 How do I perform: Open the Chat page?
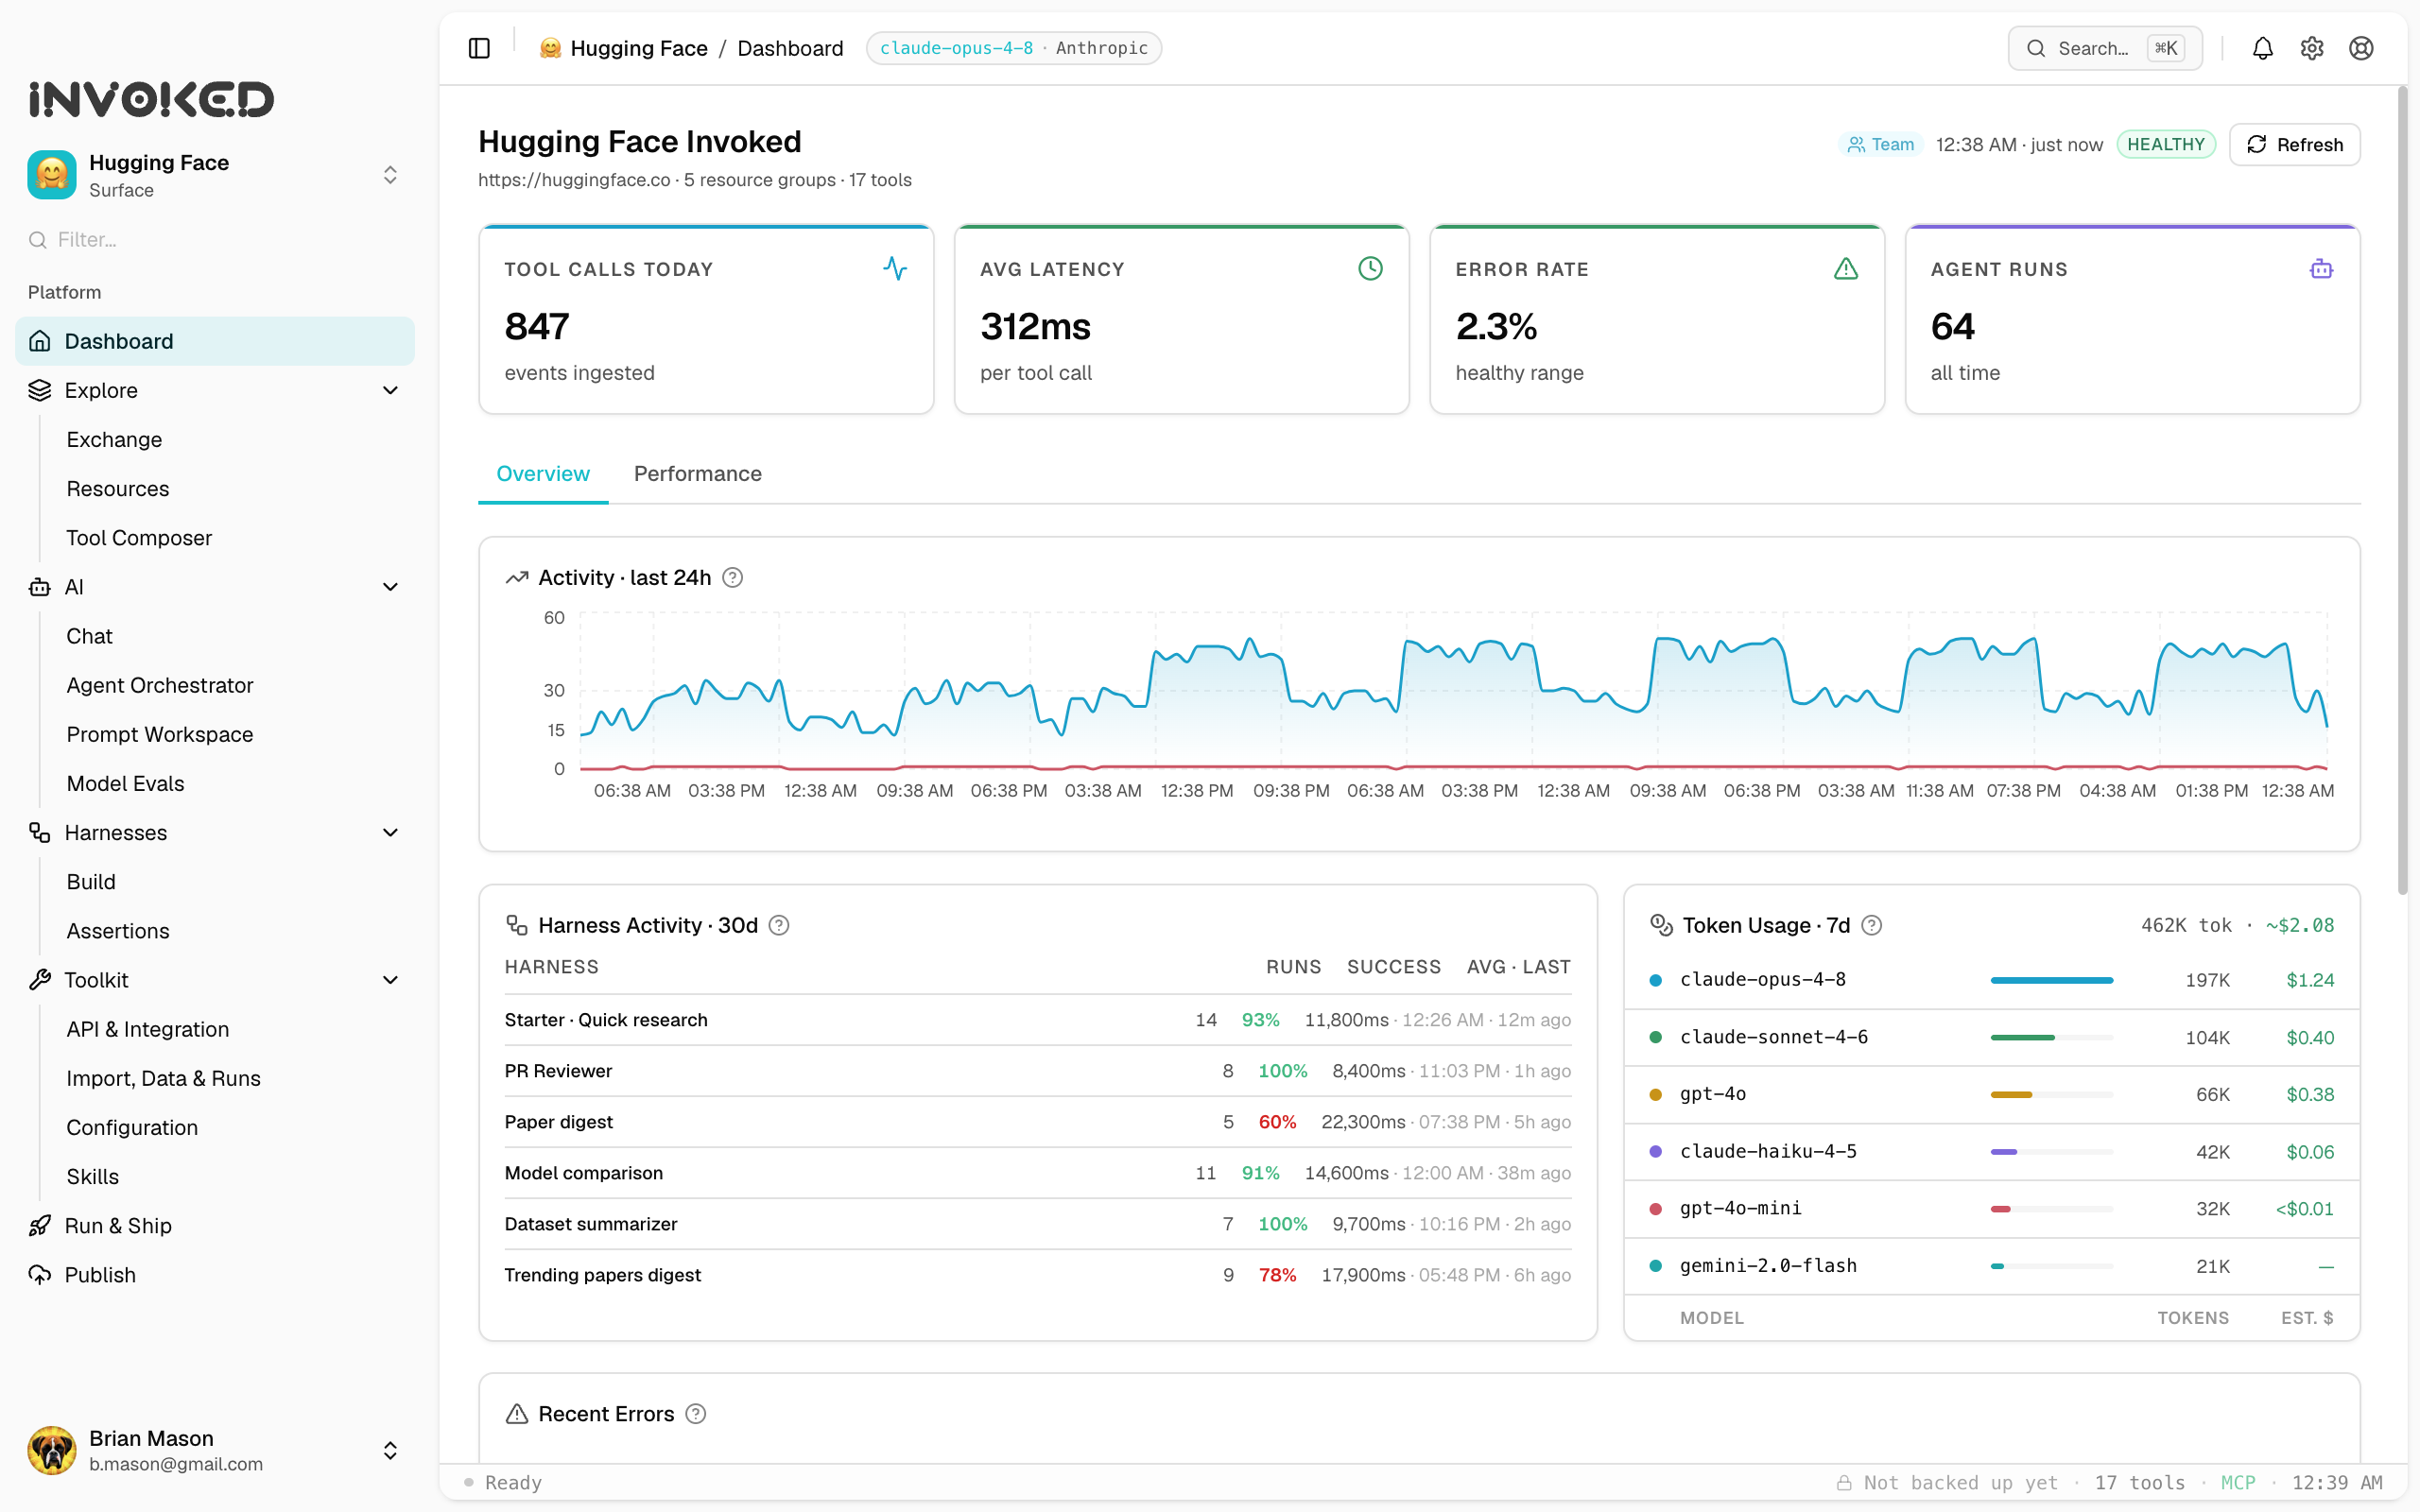(x=89, y=636)
